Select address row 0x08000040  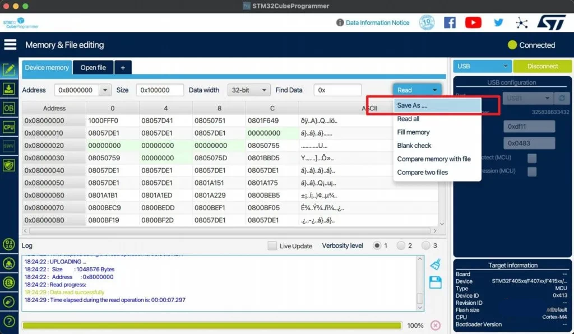point(54,170)
